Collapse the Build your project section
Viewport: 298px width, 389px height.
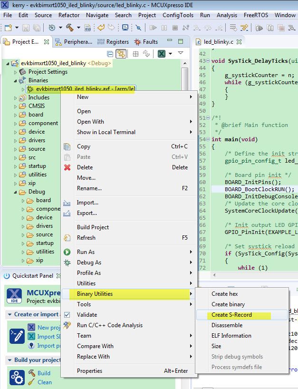pos(10,360)
